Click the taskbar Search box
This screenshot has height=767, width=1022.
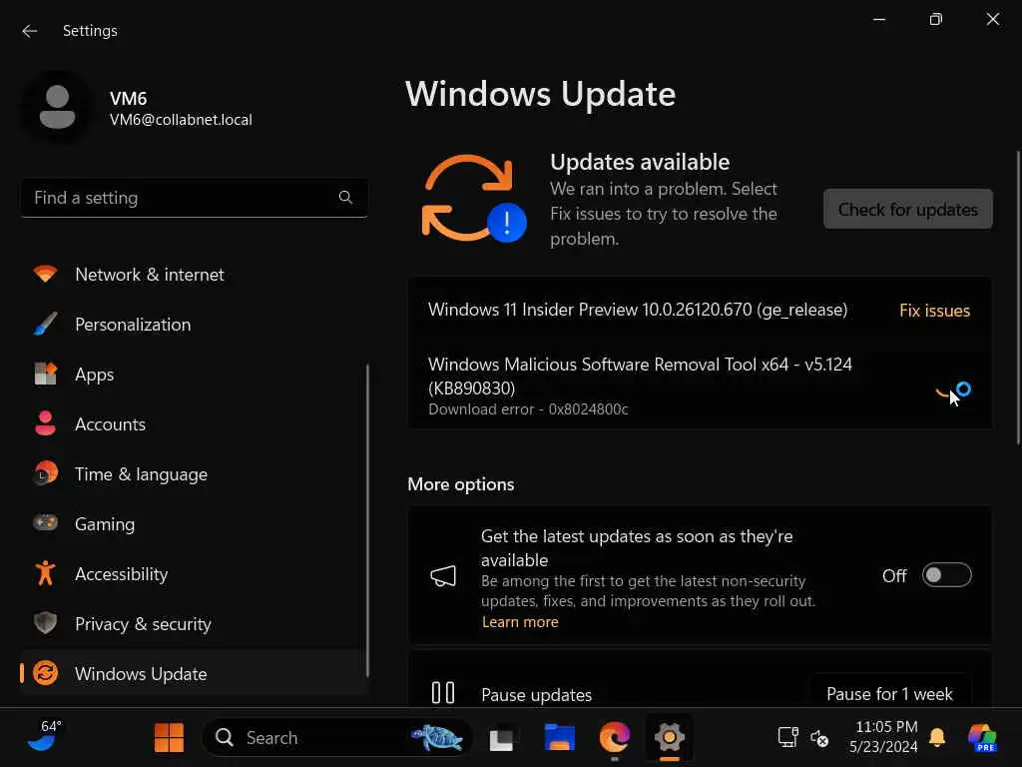338,738
